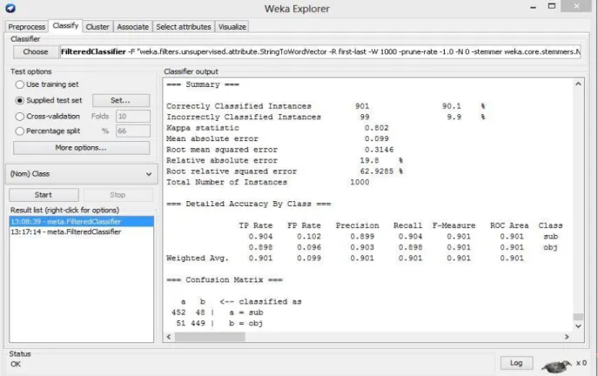
Task: Click the classifier output scroll up arrow
Action: 578,84
